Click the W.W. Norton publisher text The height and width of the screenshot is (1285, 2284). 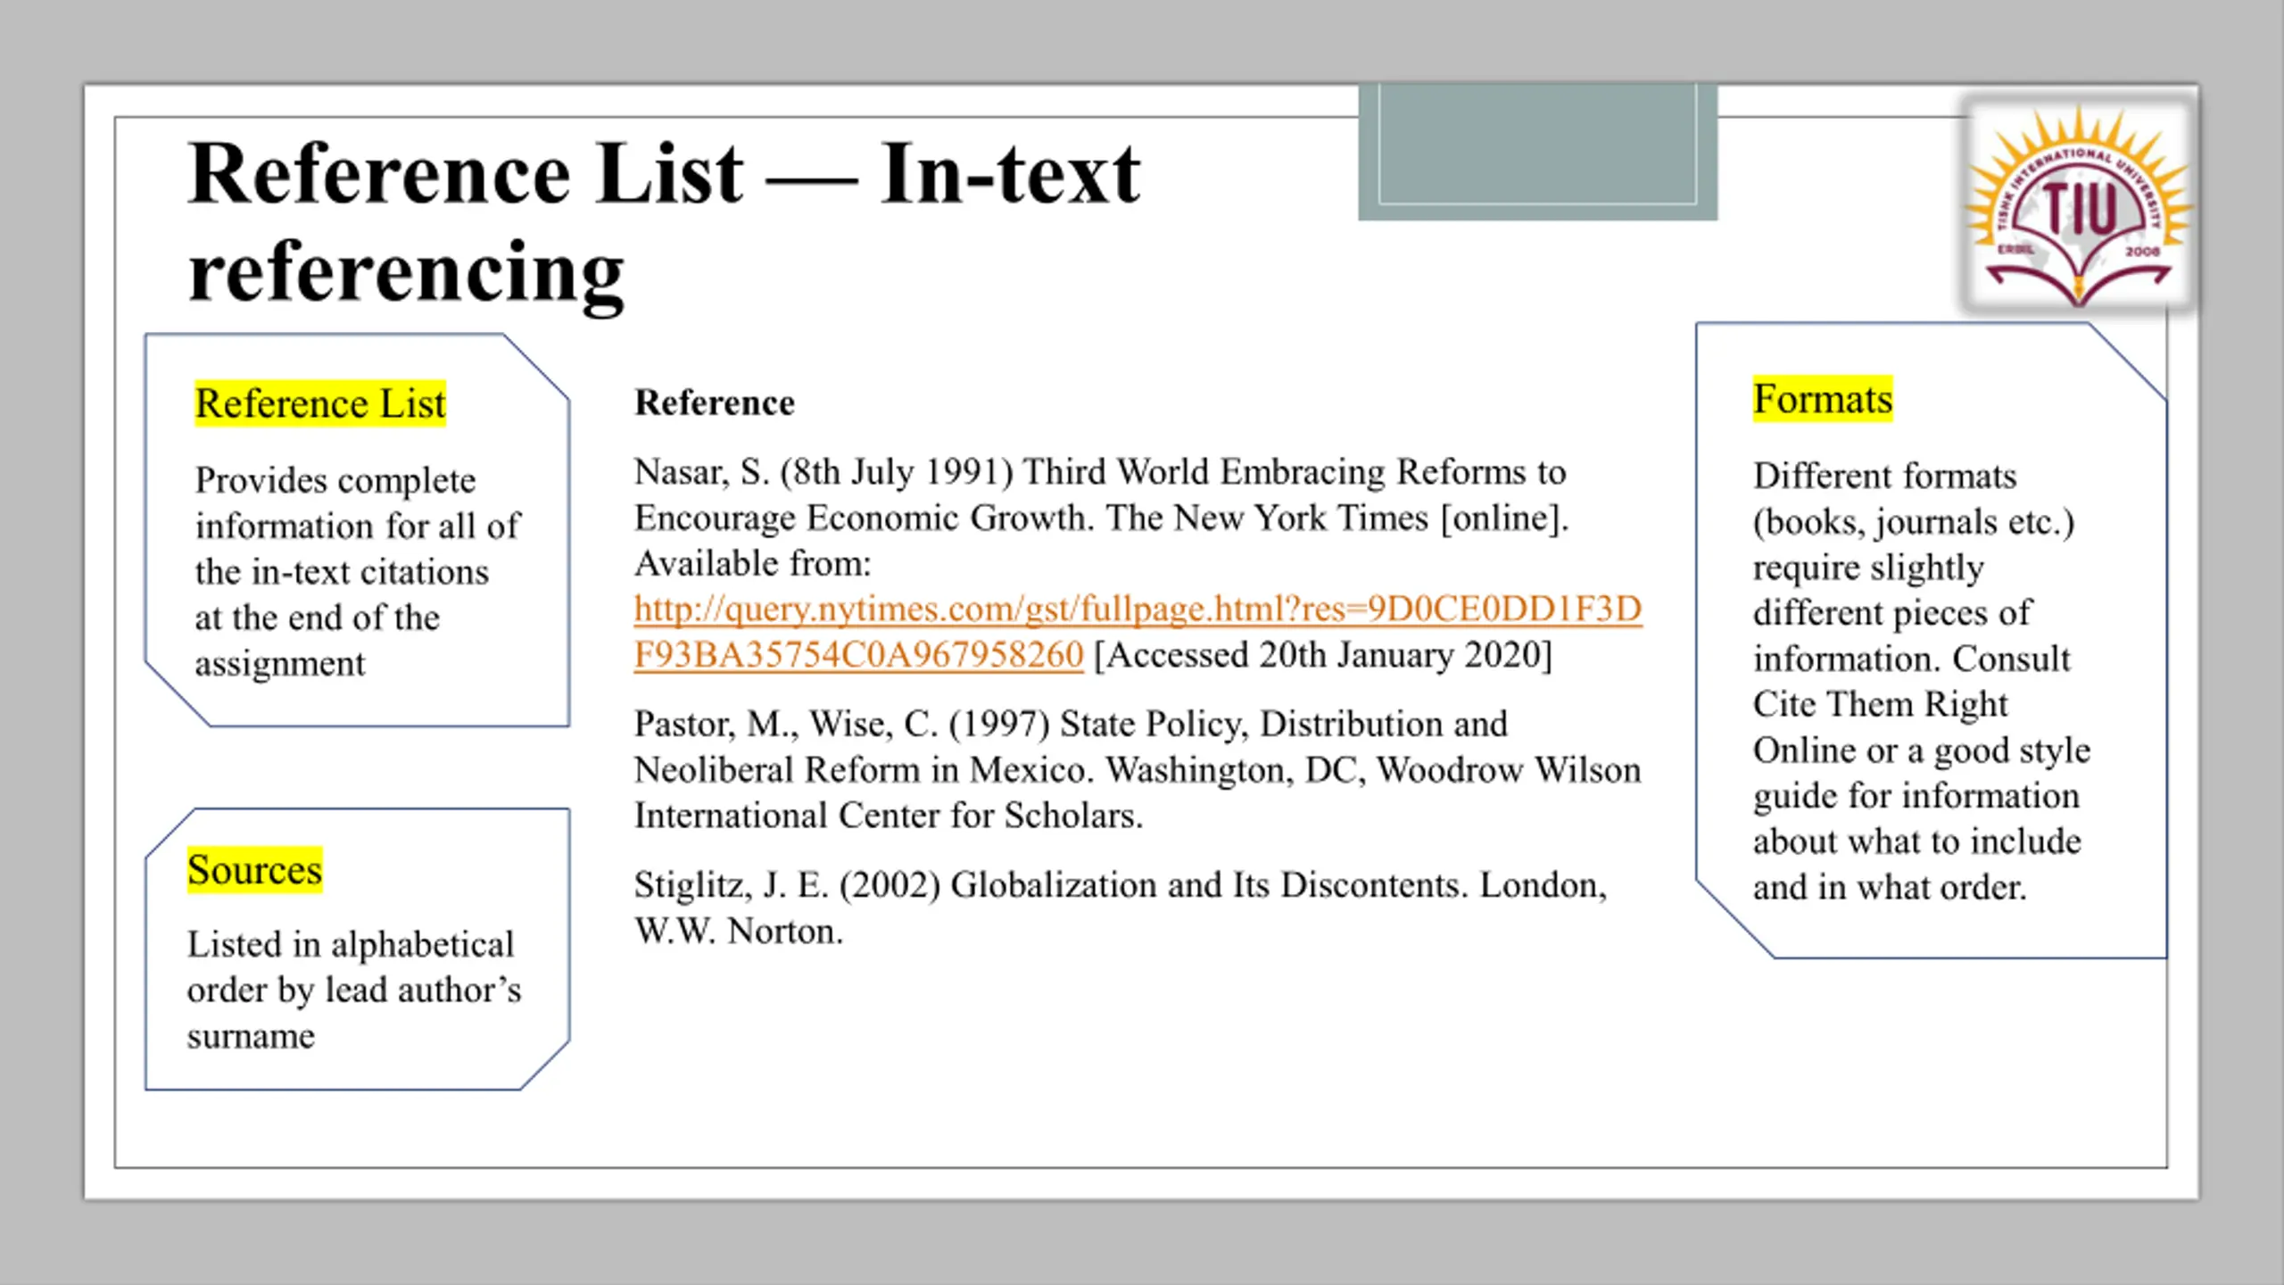[738, 932]
